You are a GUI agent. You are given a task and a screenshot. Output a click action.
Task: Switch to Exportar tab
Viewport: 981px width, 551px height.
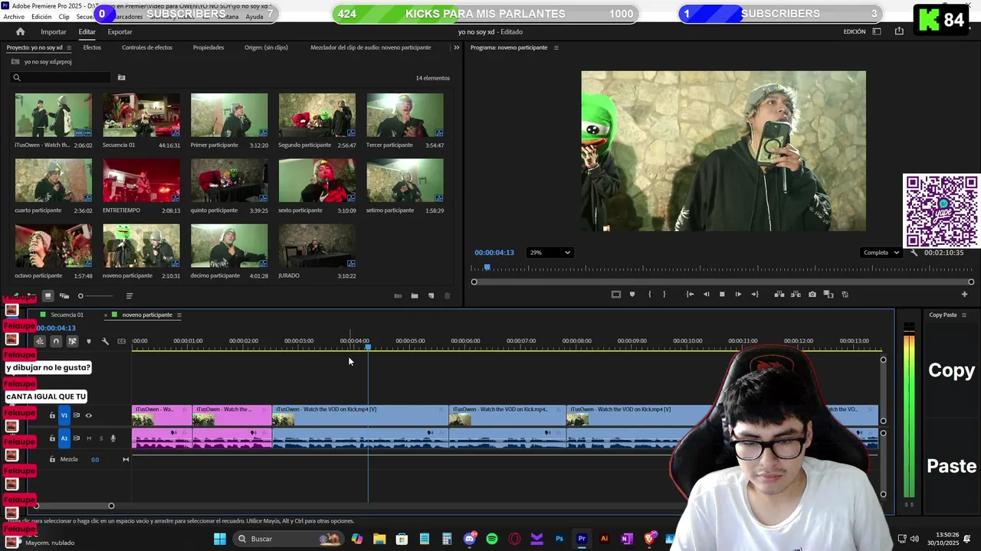[x=120, y=32]
